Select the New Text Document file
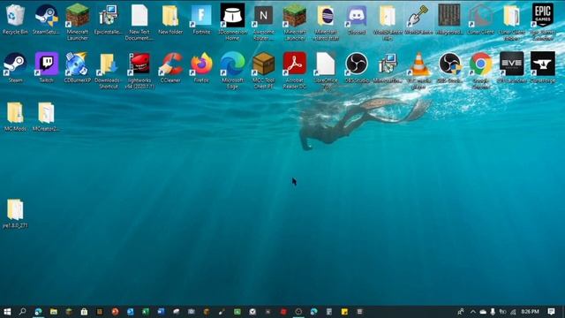 pos(139,16)
